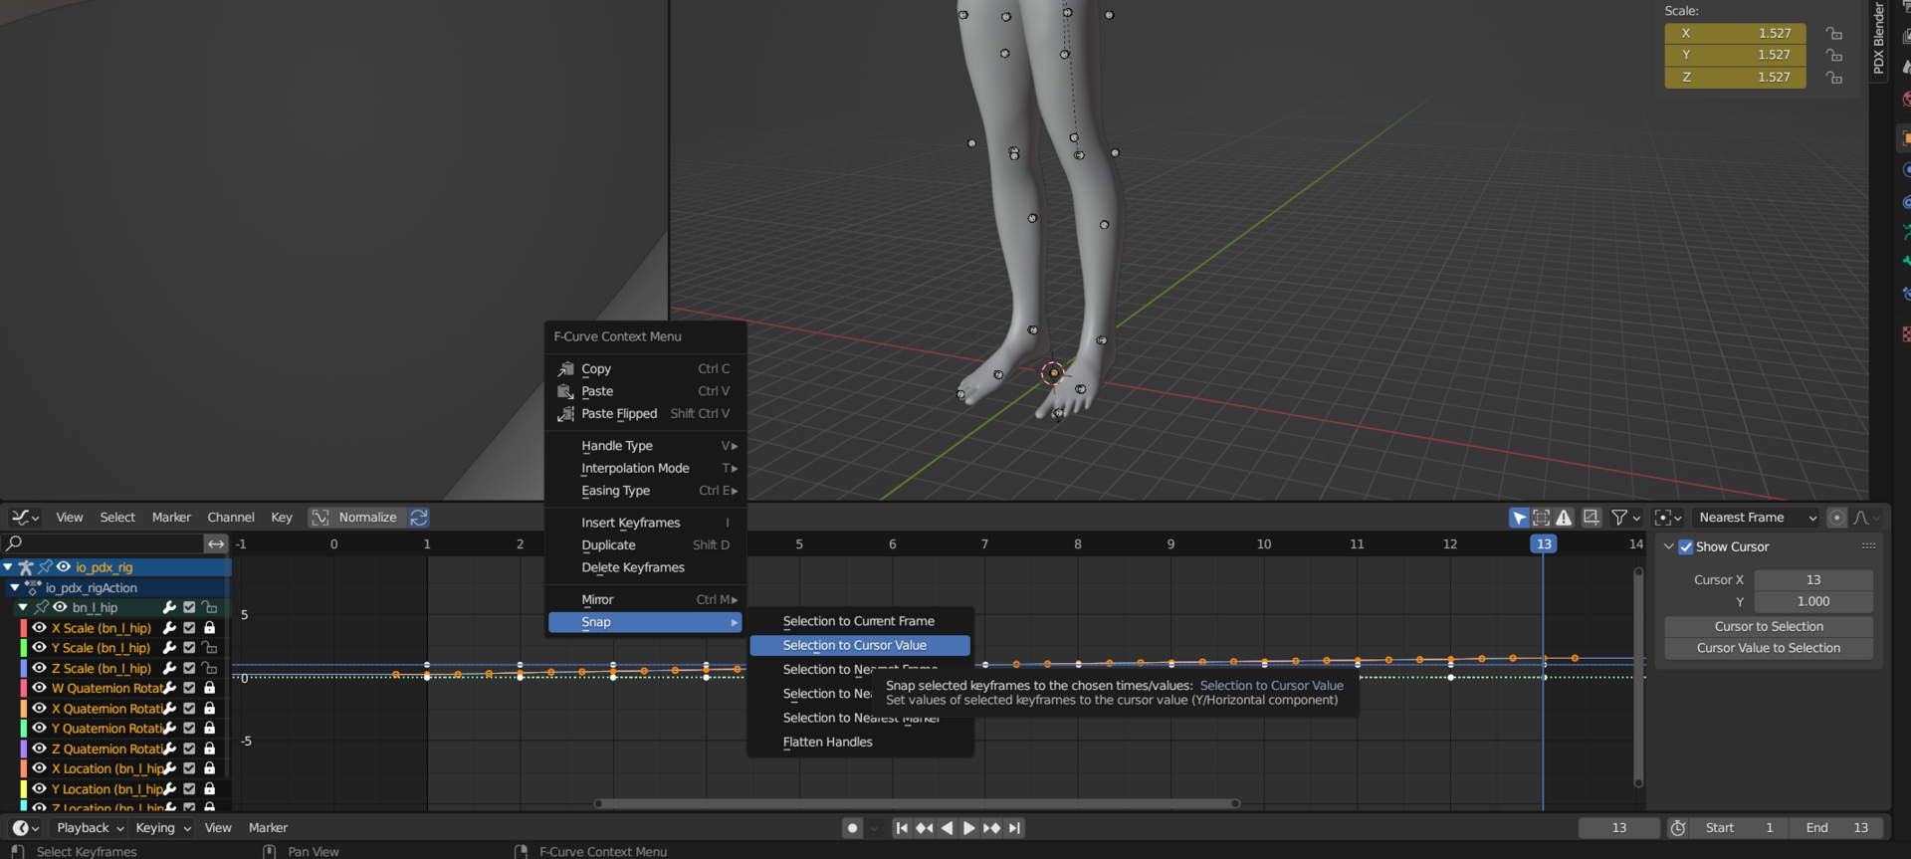The height and width of the screenshot is (859, 1911).
Task: Click wrench icon on Z Quaternion Rotation row
Action: (169, 749)
